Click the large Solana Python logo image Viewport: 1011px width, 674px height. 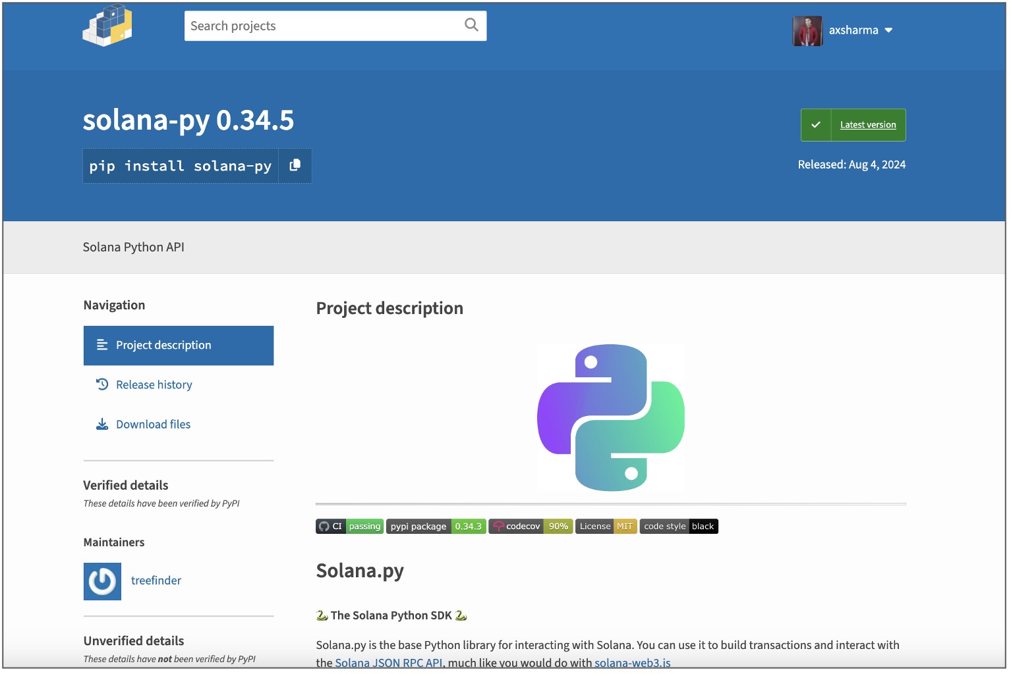(611, 418)
